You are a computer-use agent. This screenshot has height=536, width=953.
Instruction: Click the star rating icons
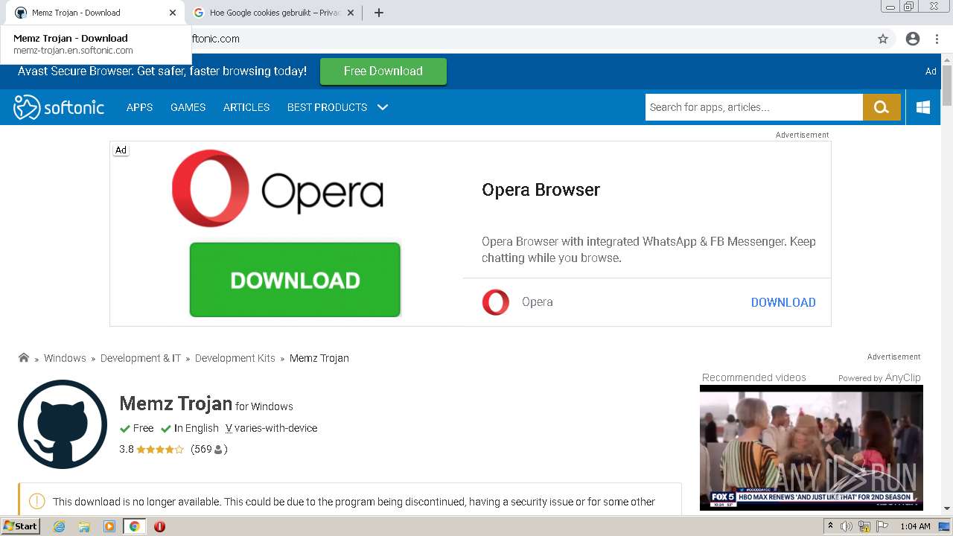pos(160,450)
